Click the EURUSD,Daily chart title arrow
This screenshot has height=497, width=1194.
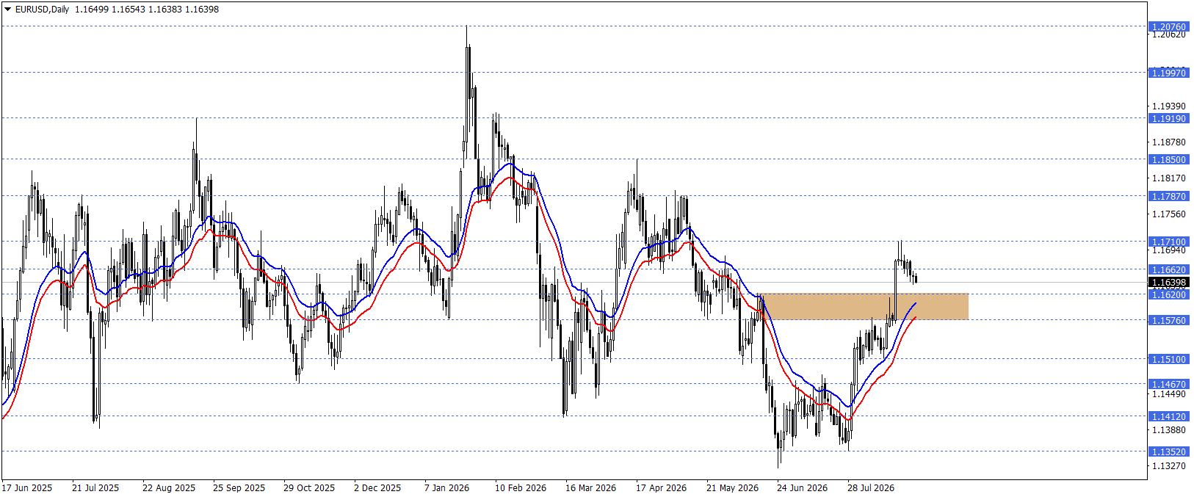7,10
